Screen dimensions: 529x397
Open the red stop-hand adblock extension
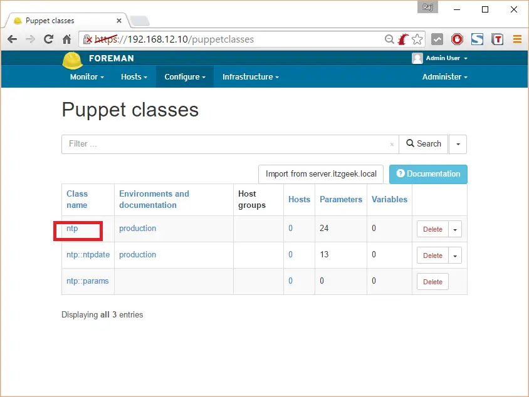point(457,39)
